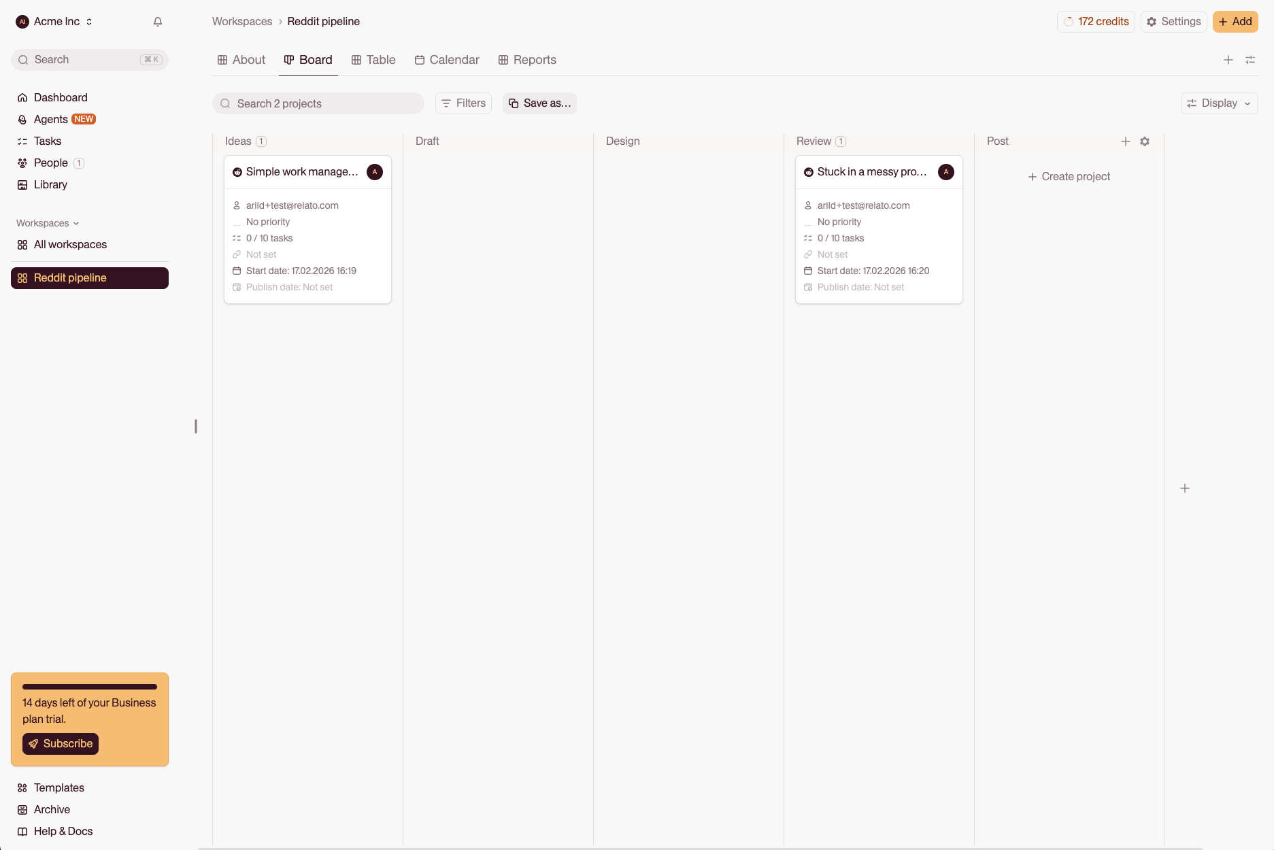Open the Library section
Image resolution: width=1274 pixels, height=850 pixels.
(50, 184)
